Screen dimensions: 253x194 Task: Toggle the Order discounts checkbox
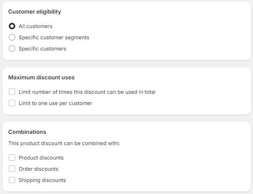pos(12,169)
